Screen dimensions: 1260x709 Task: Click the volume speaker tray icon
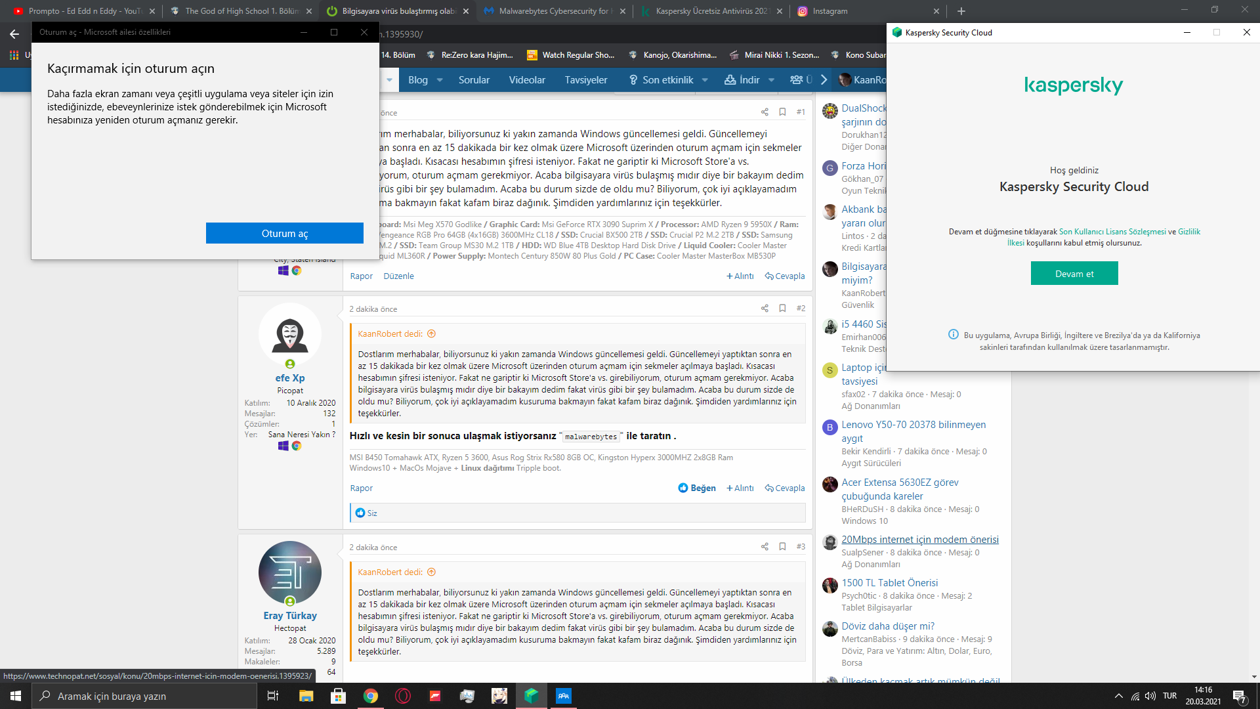tap(1150, 696)
